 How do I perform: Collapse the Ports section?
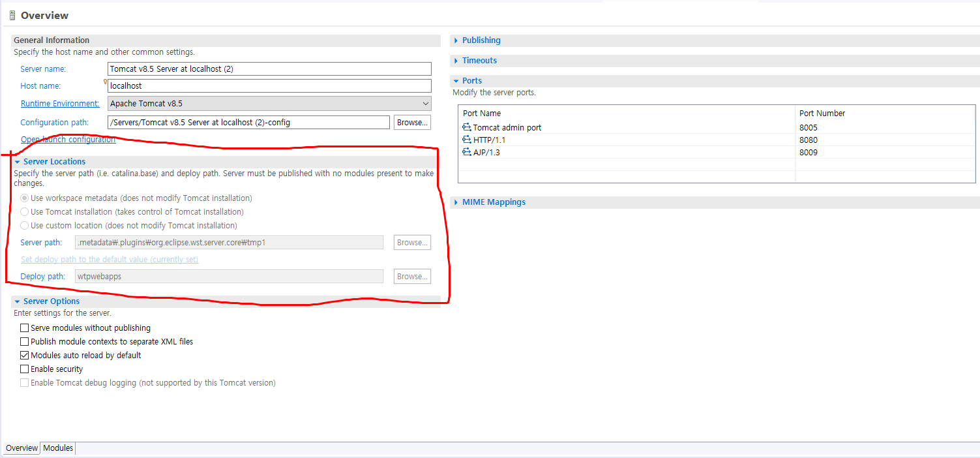(456, 81)
